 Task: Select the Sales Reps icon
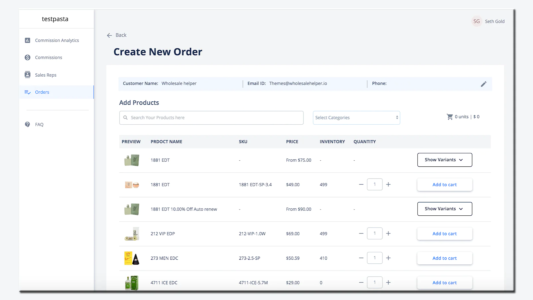[28, 75]
